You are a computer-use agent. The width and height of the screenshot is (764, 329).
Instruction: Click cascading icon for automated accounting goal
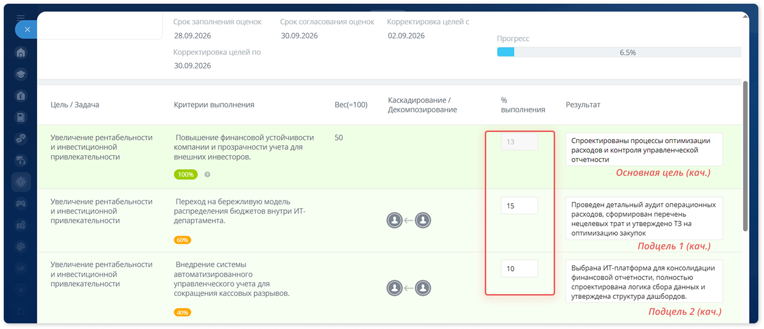coord(409,288)
